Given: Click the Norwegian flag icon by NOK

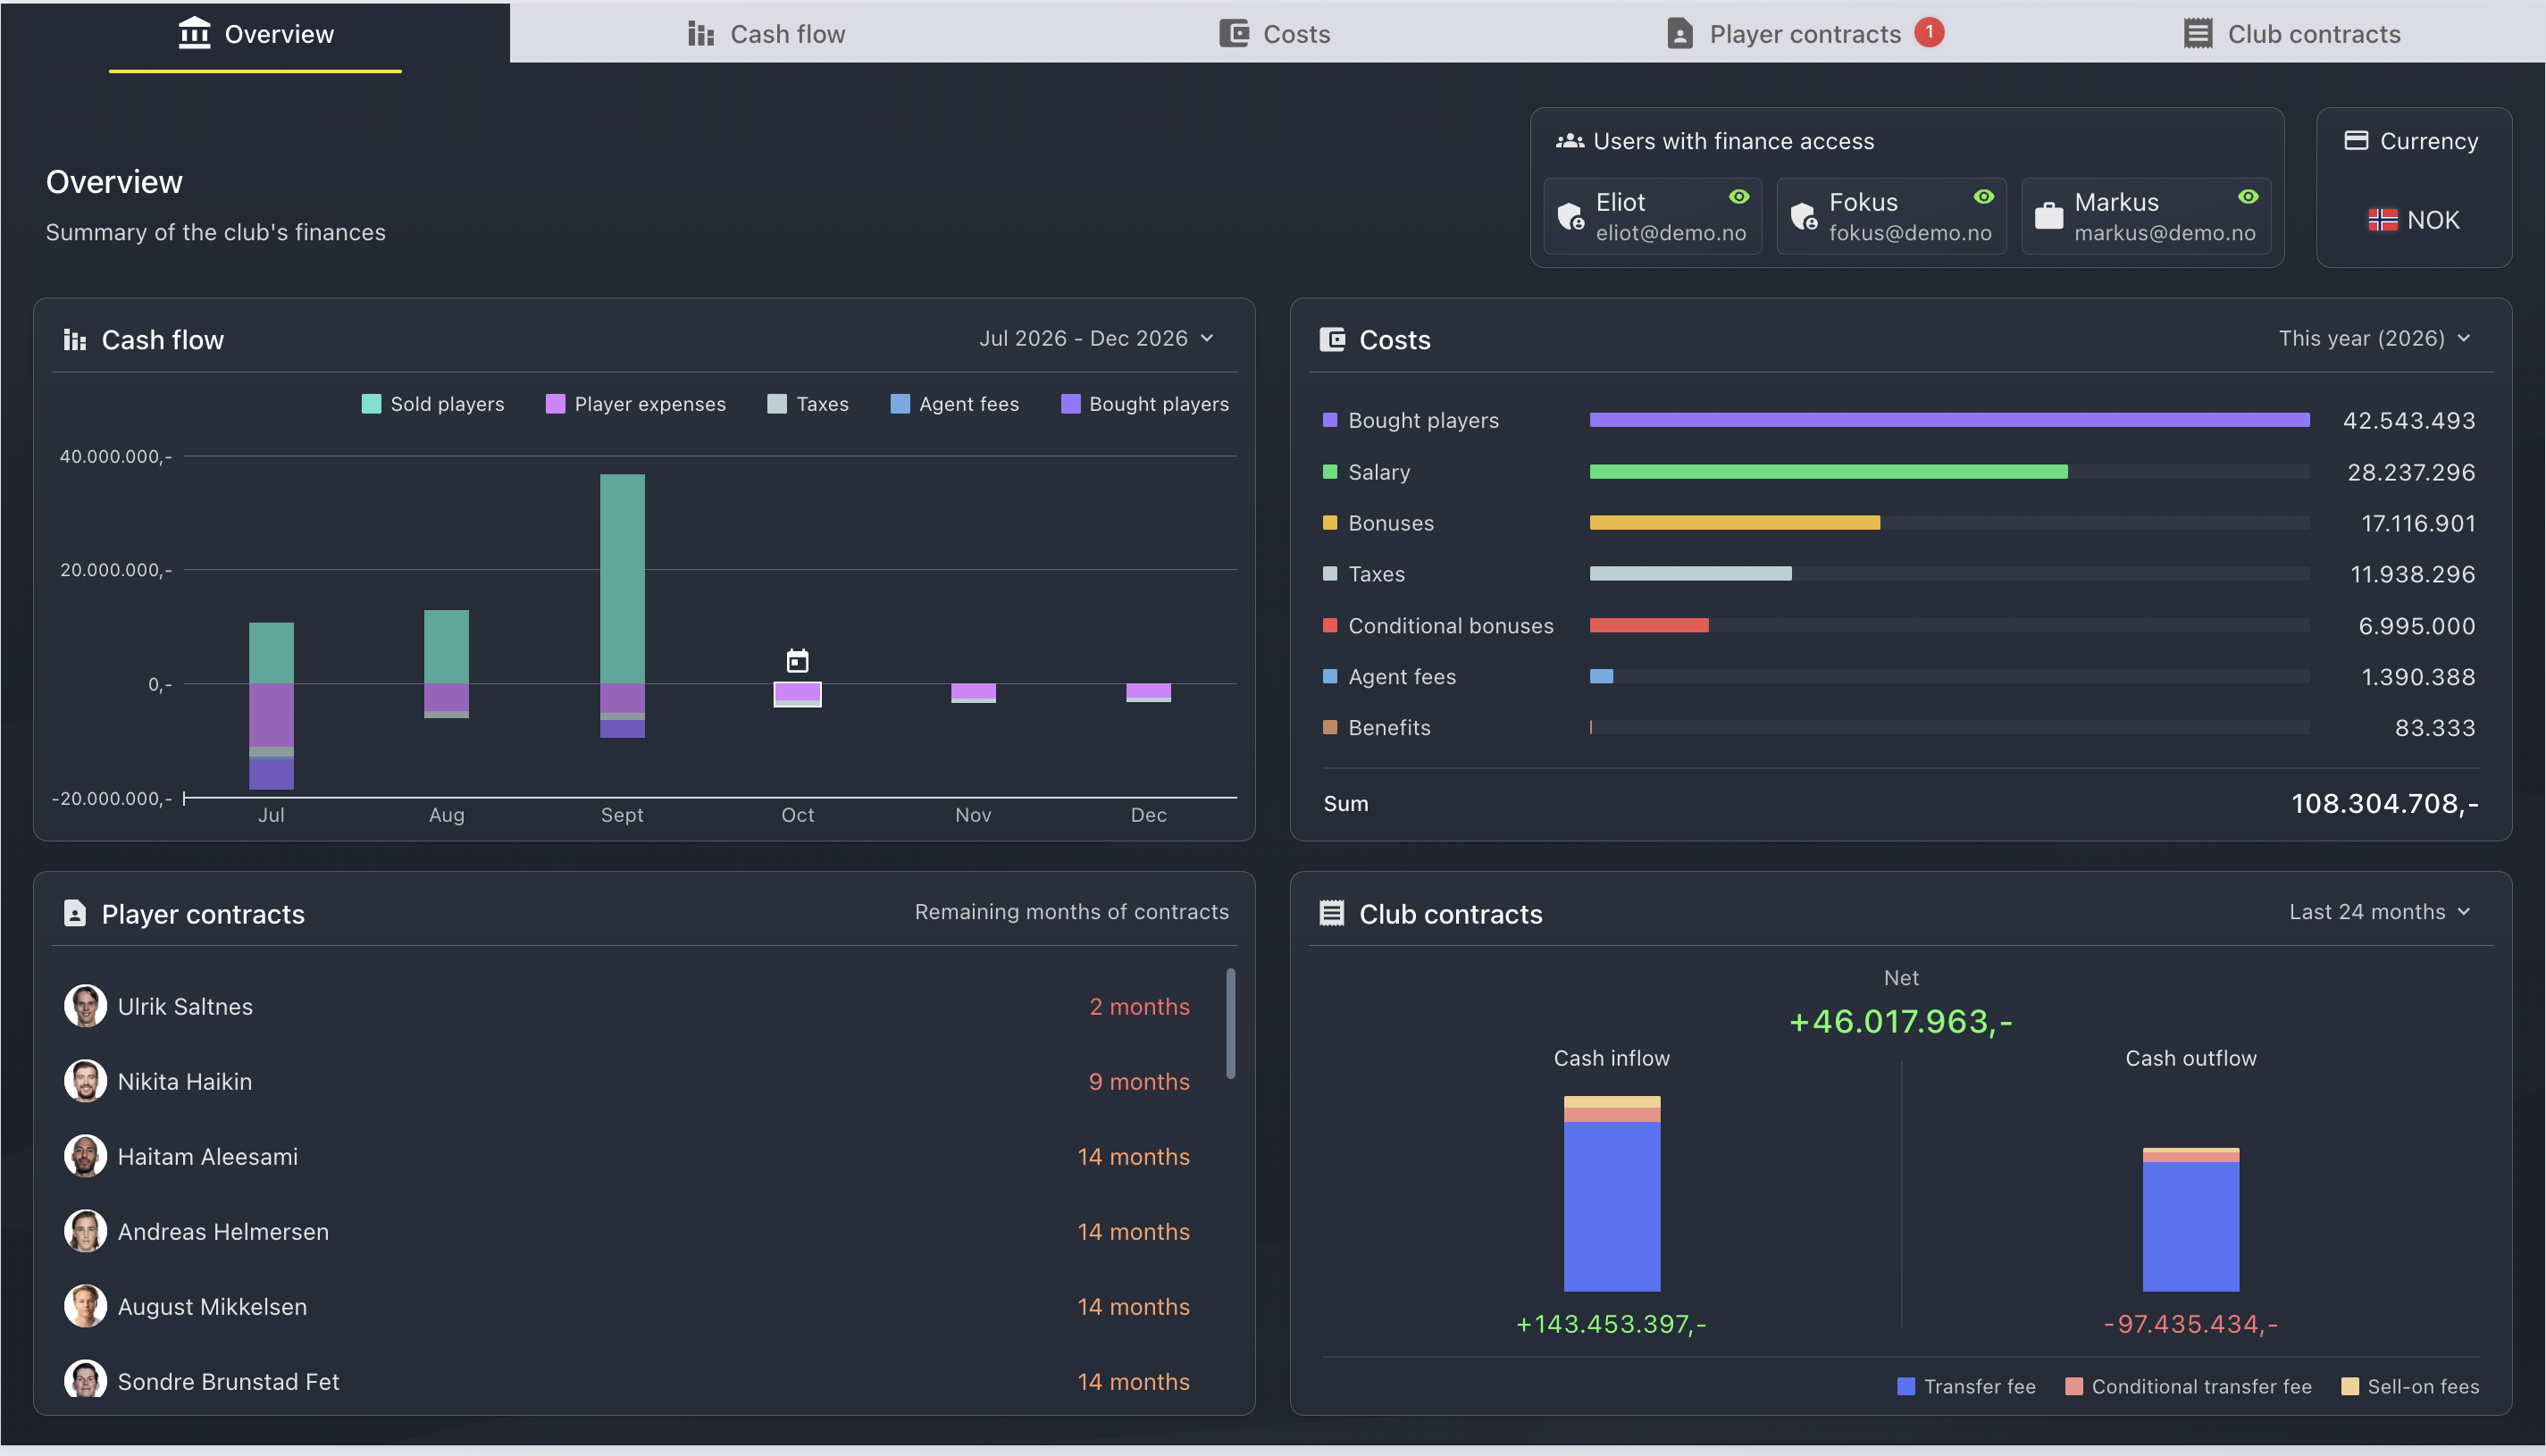Looking at the screenshot, I should click(x=2382, y=220).
